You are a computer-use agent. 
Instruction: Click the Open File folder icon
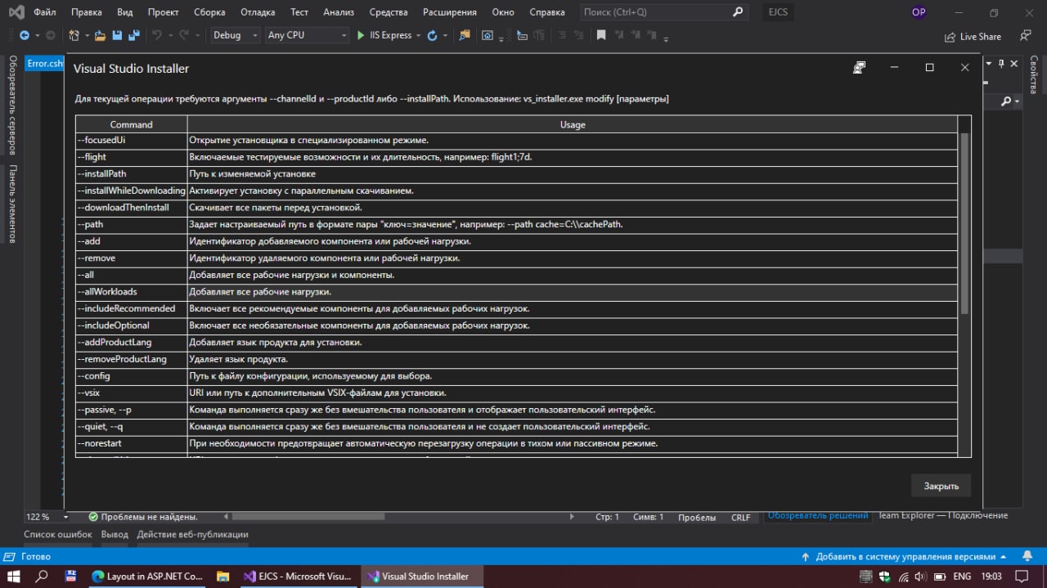click(x=100, y=35)
